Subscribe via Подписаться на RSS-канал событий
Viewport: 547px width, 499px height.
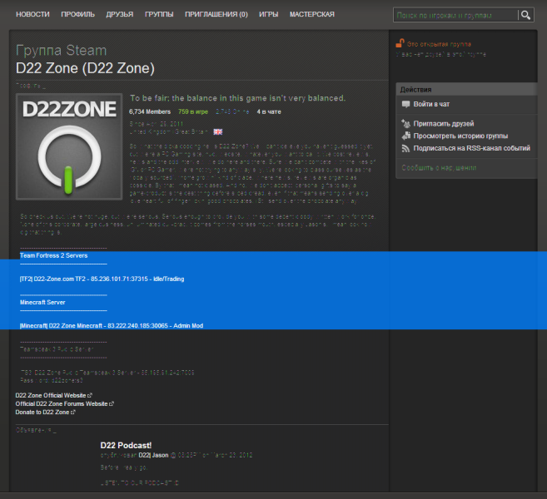click(x=471, y=148)
